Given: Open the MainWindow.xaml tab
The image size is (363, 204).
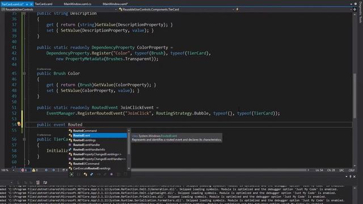Looking at the screenshot, I should (x=115, y=4).
